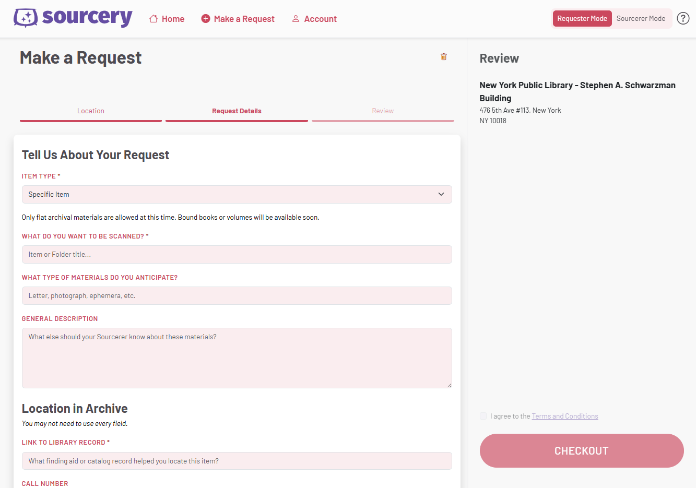Focus the Link to Library Record field
Screen dimensions: 696x488
[237, 460]
